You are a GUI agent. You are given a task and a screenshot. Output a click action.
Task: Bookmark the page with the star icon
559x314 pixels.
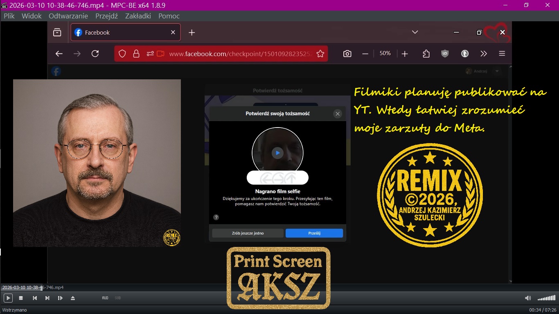pos(320,54)
